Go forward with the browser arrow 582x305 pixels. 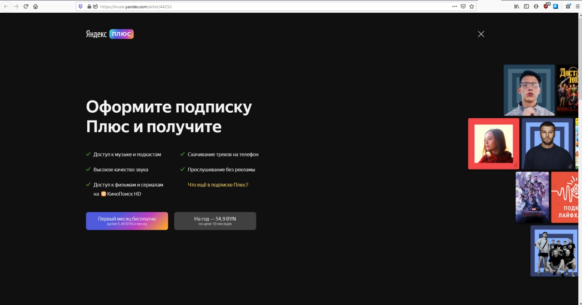pyautogui.click(x=16, y=6)
